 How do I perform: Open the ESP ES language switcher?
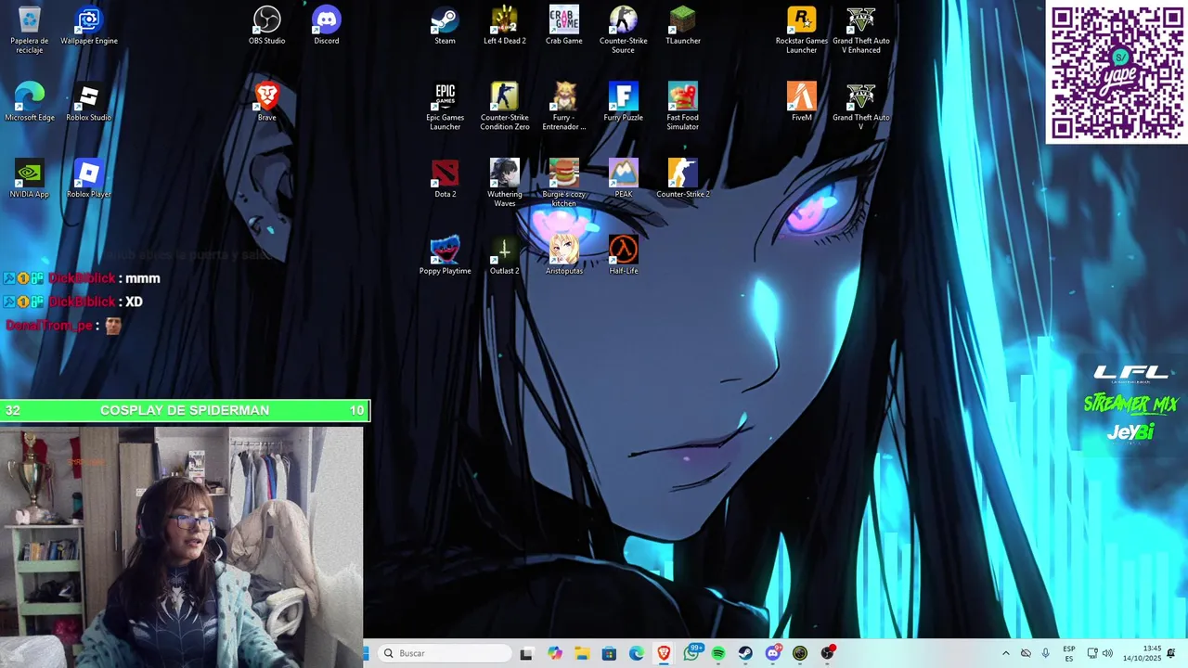(x=1069, y=653)
